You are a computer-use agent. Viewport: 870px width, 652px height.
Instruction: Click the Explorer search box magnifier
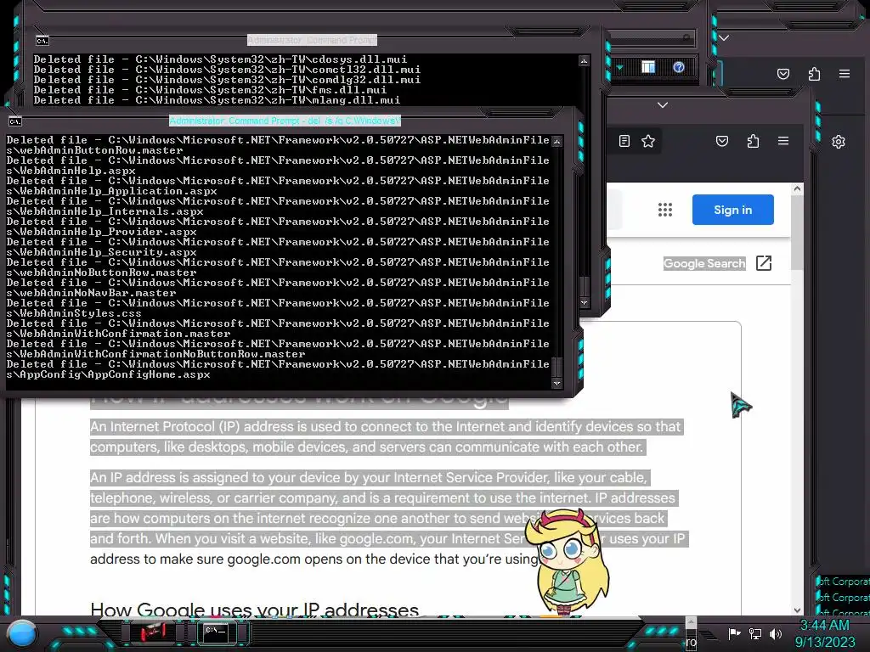click(686, 37)
